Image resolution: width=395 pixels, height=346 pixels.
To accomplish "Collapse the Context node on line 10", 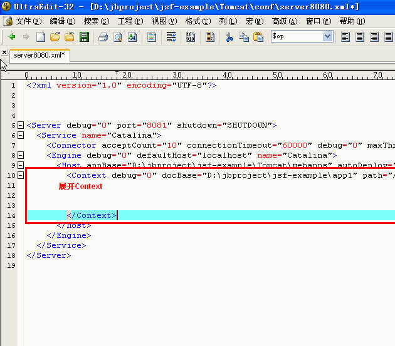I will click(x=21, y=175).
